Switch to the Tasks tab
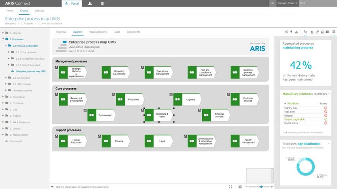The height and width of the screenshot is (189, 337). click(117, 32)
